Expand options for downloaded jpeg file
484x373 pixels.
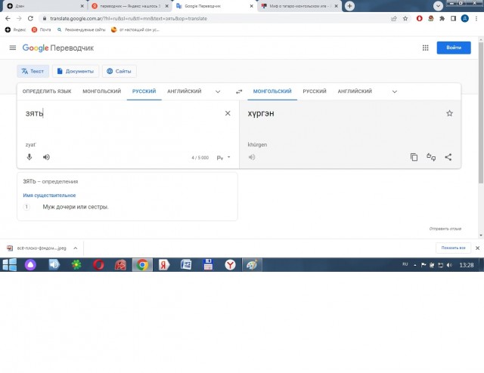click(x=76, y=248)
